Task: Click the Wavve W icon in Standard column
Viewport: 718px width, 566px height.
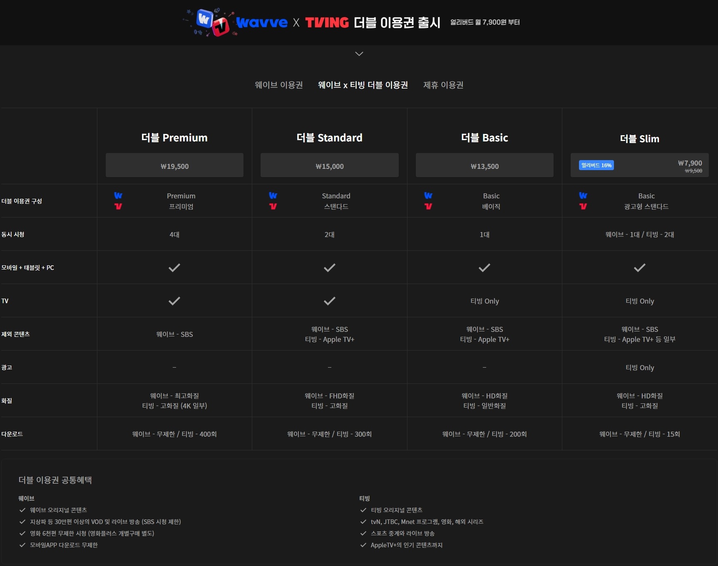Action: 273,195
